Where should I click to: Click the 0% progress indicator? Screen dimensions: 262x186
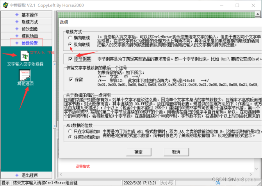coord(218,183)
